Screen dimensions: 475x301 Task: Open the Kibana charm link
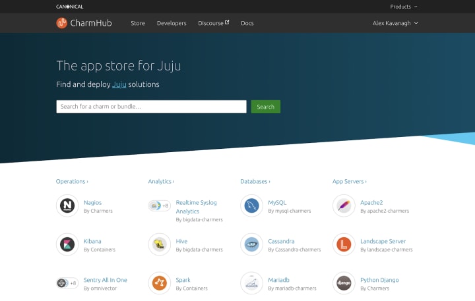click(92, 242)
